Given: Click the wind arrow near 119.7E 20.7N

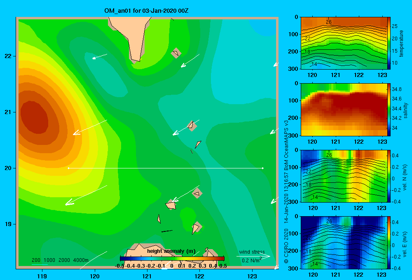Looking at the screenshot, I should (x=90, y=127).
